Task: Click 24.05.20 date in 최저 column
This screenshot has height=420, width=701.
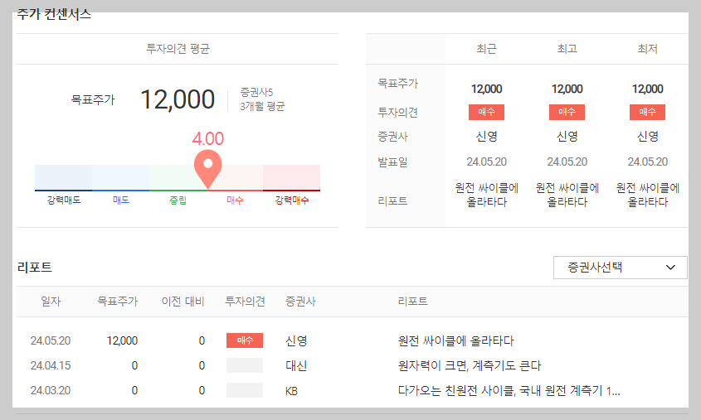Action: pos(647,162)
